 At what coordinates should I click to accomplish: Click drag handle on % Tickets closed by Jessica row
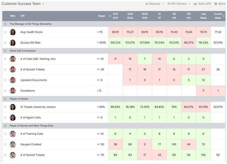coord(5,107)
